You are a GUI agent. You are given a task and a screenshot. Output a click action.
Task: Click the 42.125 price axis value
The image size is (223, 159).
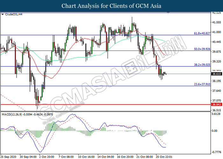pos(216,13)
